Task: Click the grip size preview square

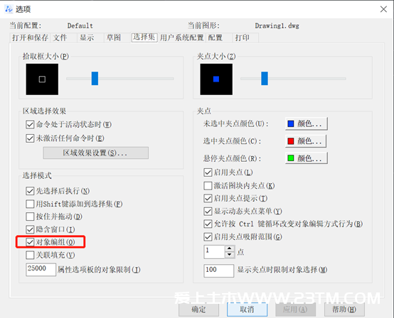Action: click(216, 79)
